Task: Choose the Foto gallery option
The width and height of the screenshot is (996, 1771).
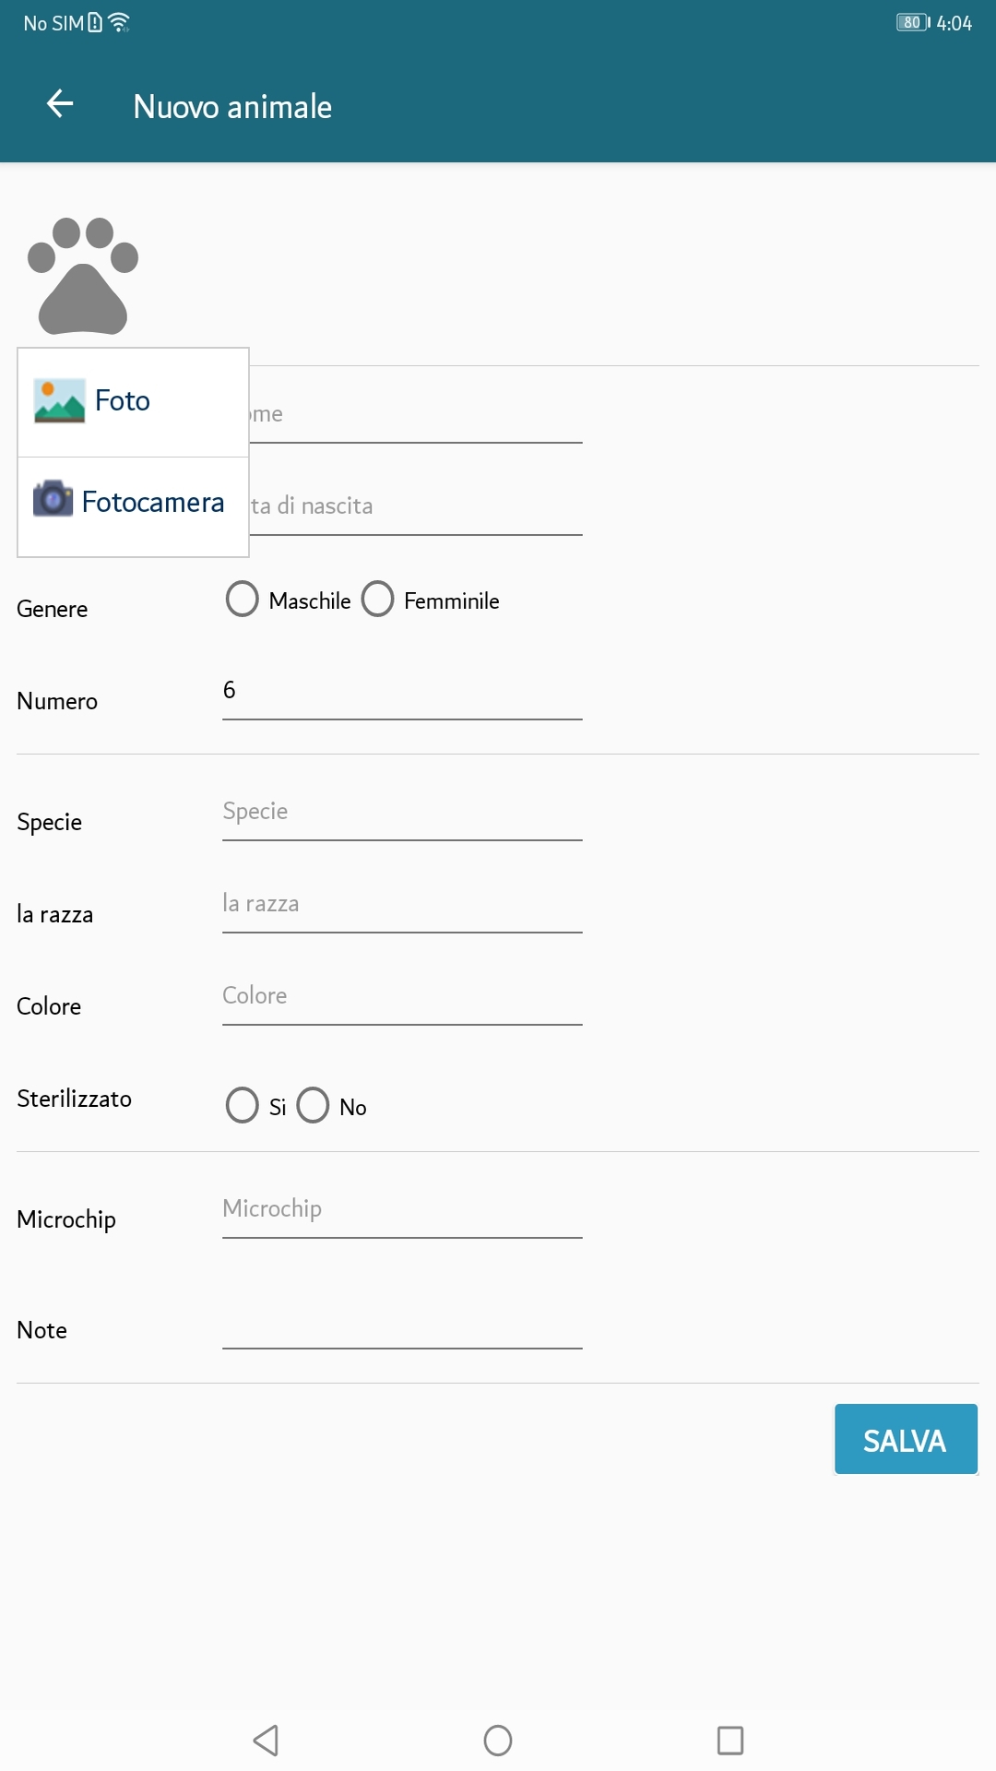Action: tap(123, 401)
